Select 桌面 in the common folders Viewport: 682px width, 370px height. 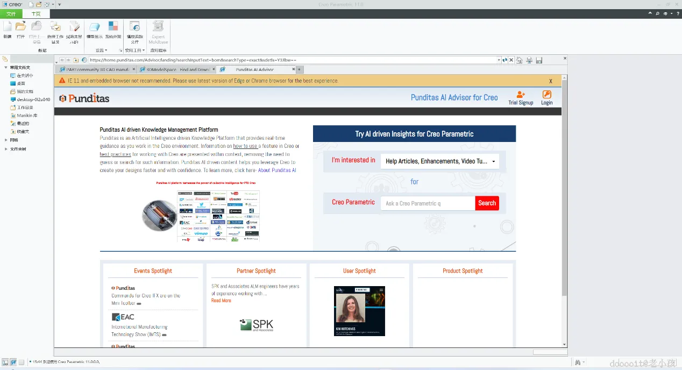[x=18, y=83]
